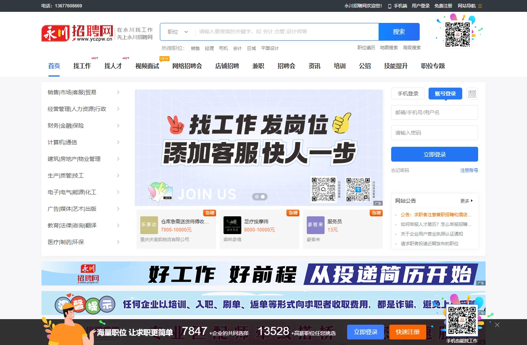
Task: Switch to 账号登录 tab
Action: 446,94
